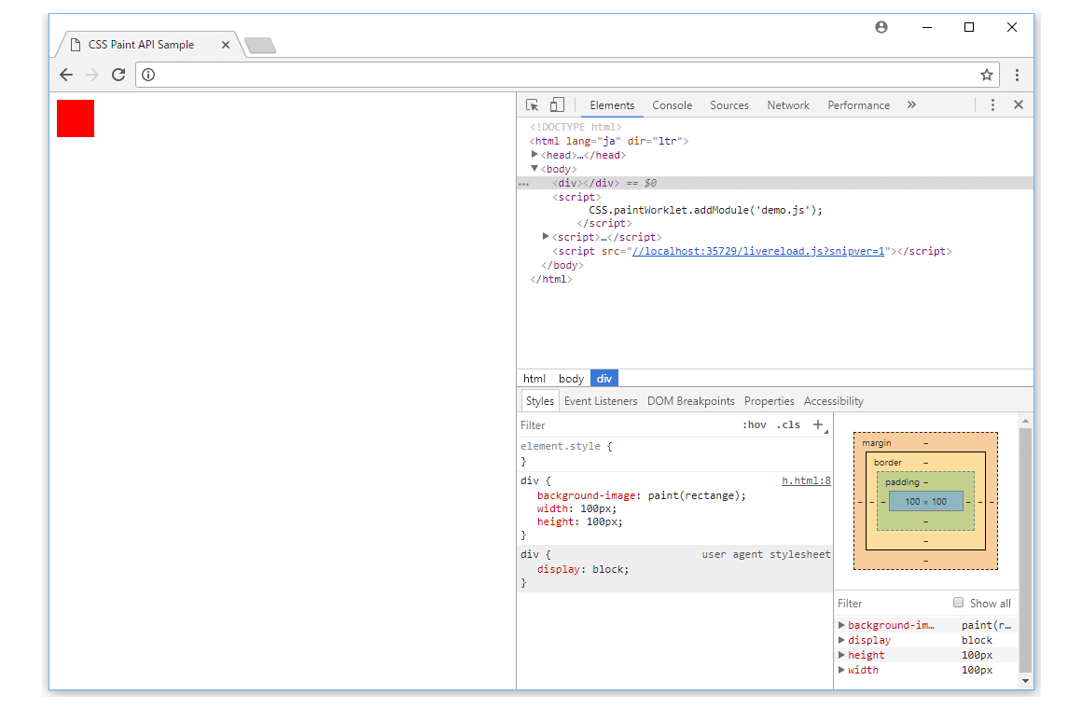Open the new style rule plus icon
Image resolution: width=1082 pixels, height=709 pixels.
pos(818,424)
